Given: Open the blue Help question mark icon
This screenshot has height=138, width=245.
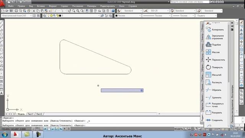Looking at the screenshot, I should coord(113,11).
